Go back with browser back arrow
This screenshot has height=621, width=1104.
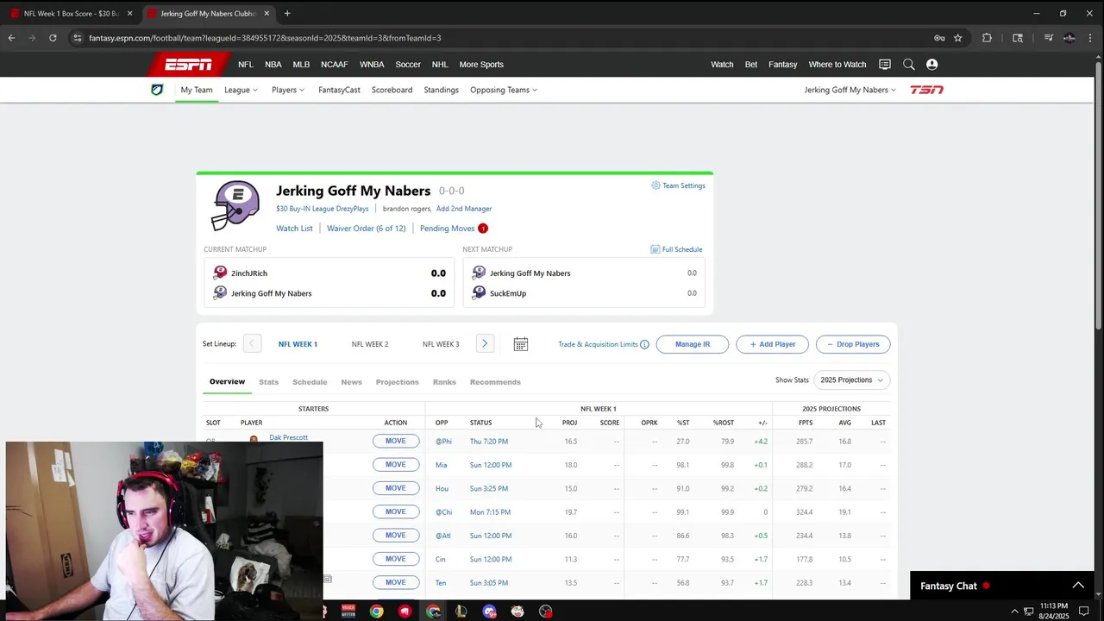click(x=11, y=38)
